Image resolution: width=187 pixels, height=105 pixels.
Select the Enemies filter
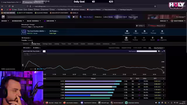click(x=30, y=40)
